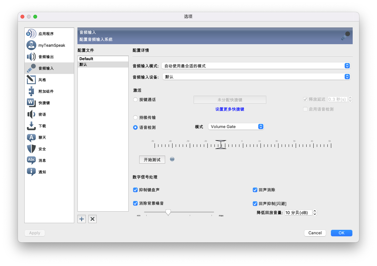Select the 按键通话 radio button
Viewport: 377px width, 266px height.
tap(135, 100)
